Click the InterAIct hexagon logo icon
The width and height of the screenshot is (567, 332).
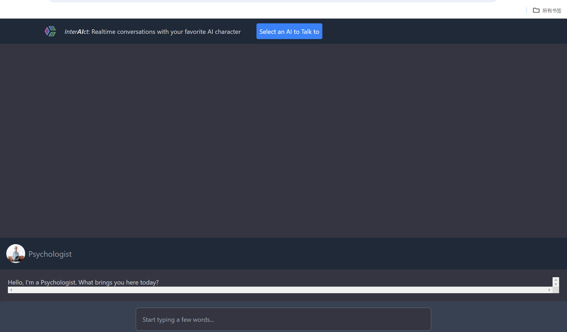click(x=50, y=31)
